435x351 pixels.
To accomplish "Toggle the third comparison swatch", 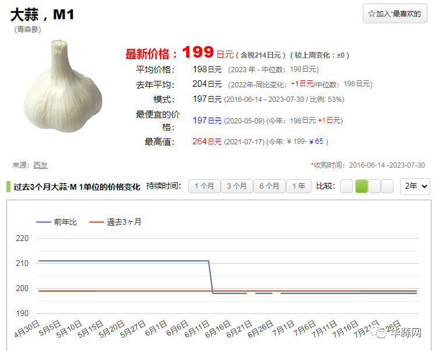I will coord(374,186).
